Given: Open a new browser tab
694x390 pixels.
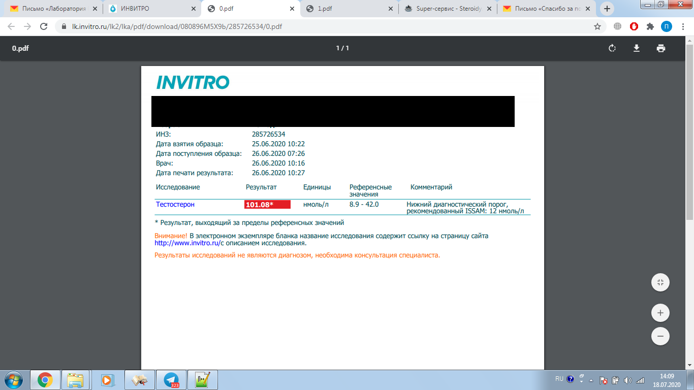Looking at the screenshot, I should pyautogui.click(x=607, y=9).
